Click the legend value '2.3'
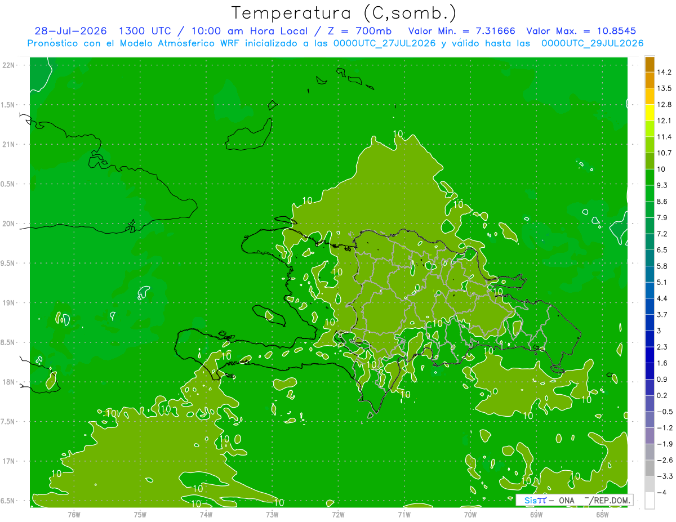The width and height of the screenshot is (676, 522). pyautogui.click(x=662, y=347)
